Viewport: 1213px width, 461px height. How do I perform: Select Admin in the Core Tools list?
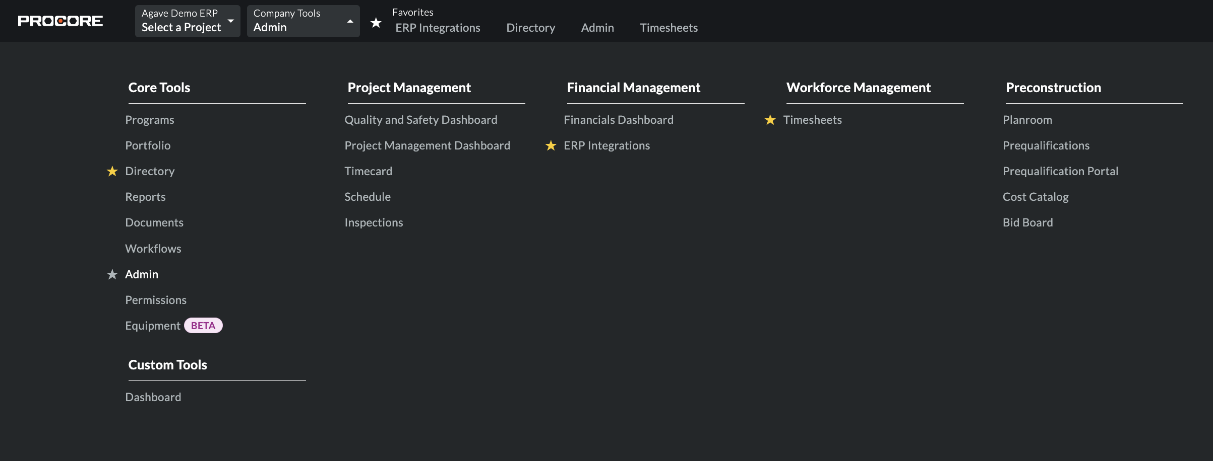pos(142,274)
